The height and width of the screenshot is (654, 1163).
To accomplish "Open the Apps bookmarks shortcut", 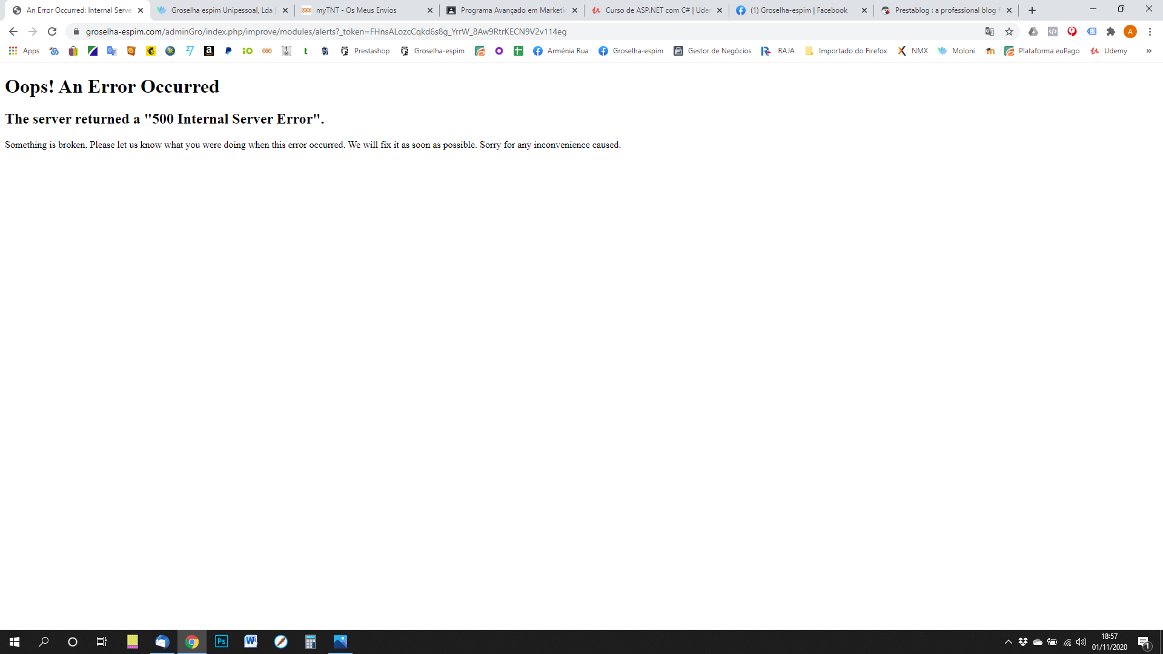I will click(x=24, y=51).
